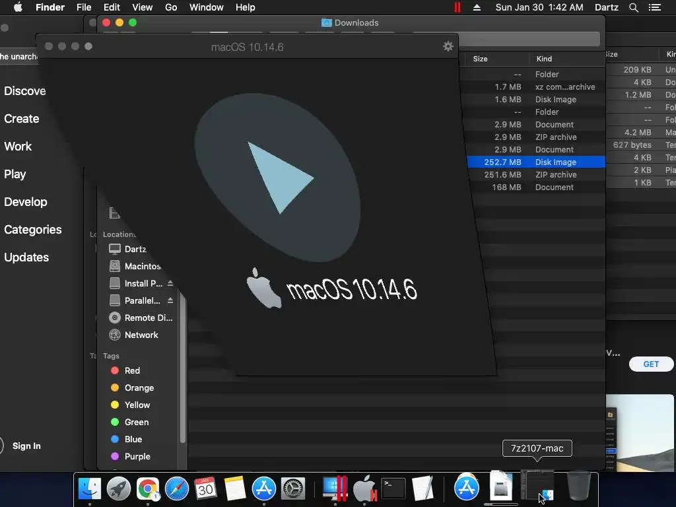Eject the Install P... volume

point(170,283)
